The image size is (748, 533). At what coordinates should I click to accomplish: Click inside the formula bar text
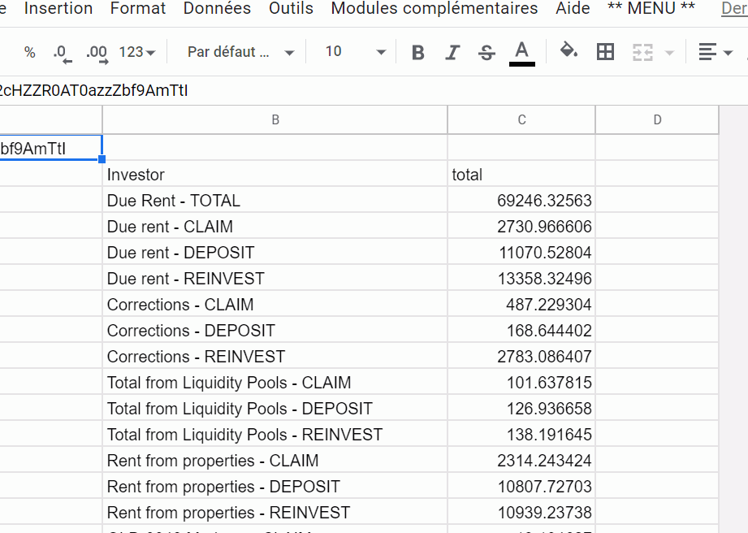pos(97,90)
